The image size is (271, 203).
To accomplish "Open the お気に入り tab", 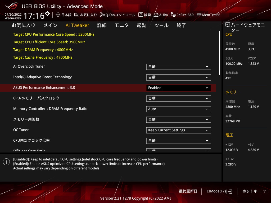I will [x=23, y=25].
